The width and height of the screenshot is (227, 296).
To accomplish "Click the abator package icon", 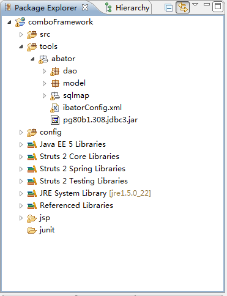I will pos(43,59).
